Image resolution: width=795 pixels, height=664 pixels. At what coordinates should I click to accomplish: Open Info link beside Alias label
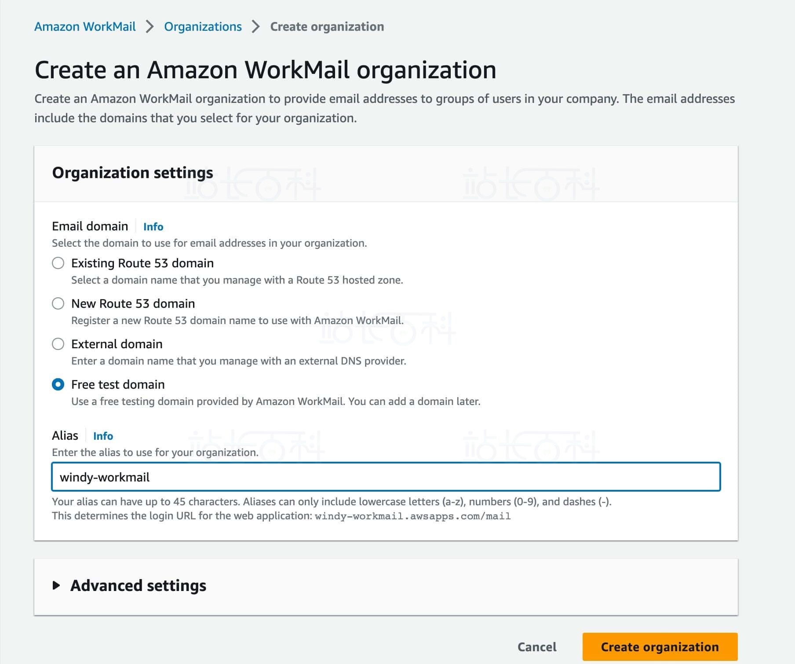(x=103, y=436)
